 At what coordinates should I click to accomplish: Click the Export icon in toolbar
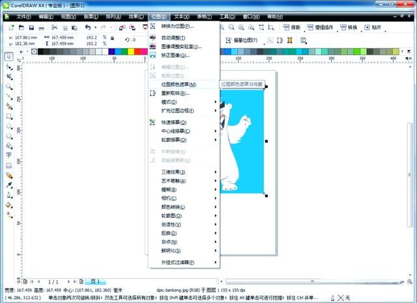click(x=132, y=27)
